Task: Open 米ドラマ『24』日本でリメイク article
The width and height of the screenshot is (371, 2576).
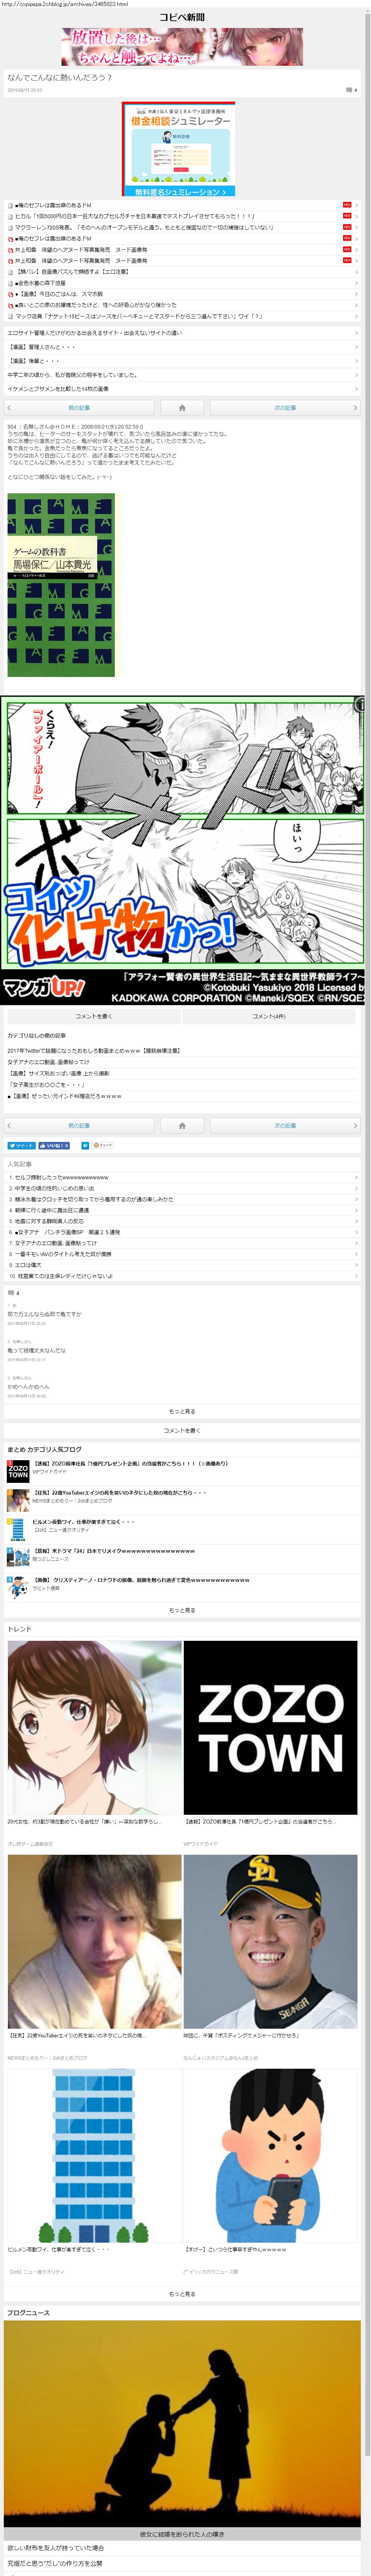Action: (114, 1551)
